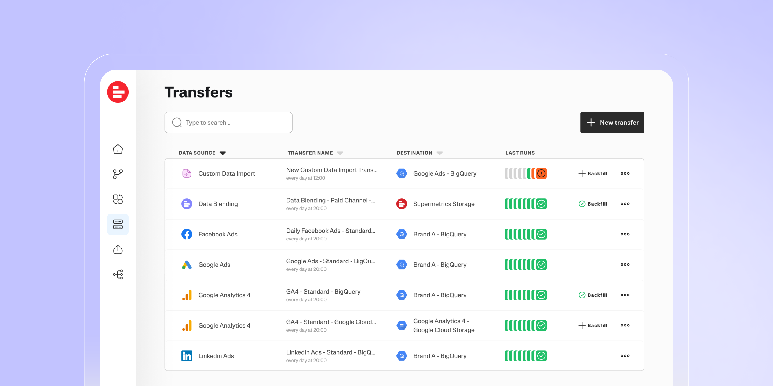Click the New transfer button
Image resolution: width=773 pixels, height=386 pixels.
(x=612, y=122)
